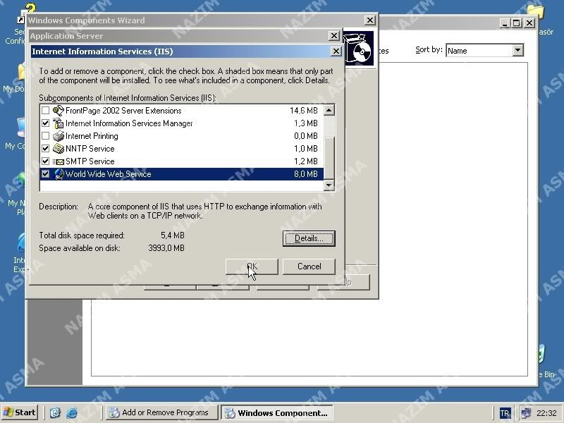This screenshot has width=564, height=423.
Task: Select the SMTP Service row text
Action: click(90, 161)
